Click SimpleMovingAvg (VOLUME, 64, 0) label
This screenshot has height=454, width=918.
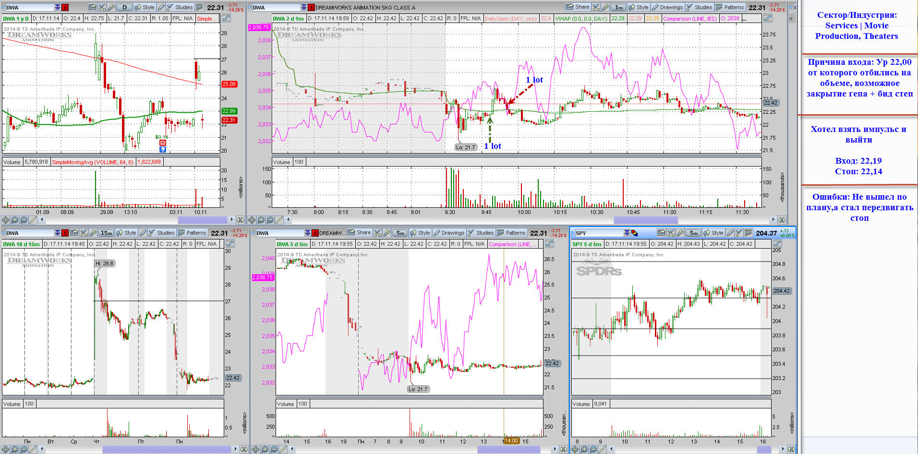(x=93, y=162)
